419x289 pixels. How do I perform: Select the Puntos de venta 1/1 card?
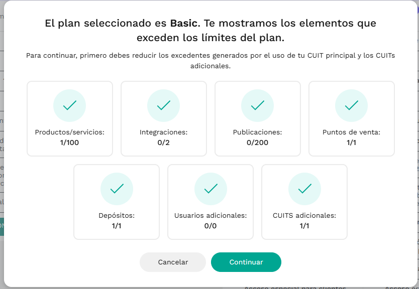(x=351, y=118)
